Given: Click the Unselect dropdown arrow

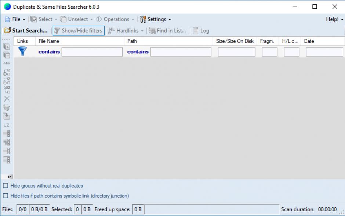Looking at the screenshot, I should click(91, 19).
